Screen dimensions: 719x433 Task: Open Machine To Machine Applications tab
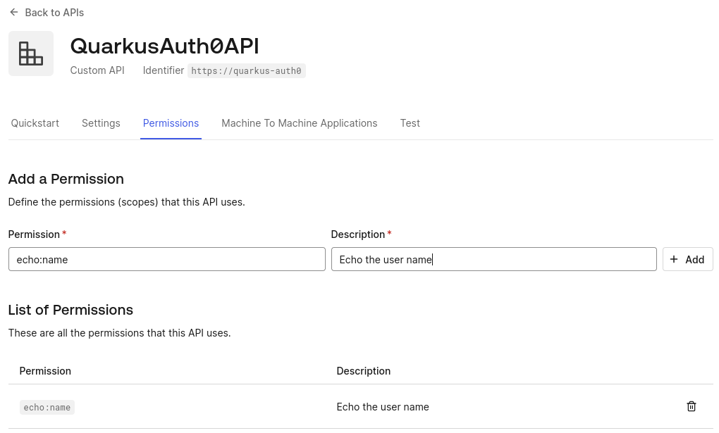coord(299,123)
